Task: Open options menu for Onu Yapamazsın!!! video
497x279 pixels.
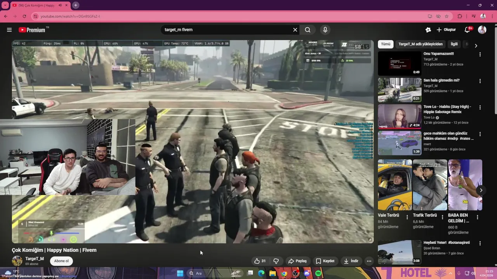Action: point(480,55)
